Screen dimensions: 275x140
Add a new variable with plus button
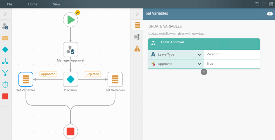coord(204,72)
